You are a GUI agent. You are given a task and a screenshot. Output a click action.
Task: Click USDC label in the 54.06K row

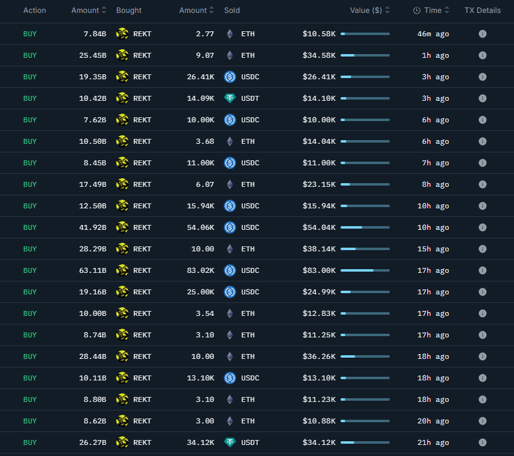pos(250,227)
